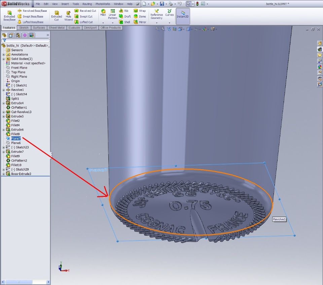Screen dimensions: 323x285
Task: Expand Boss-Extrude3 feature node
Action: tap(3, 174)
